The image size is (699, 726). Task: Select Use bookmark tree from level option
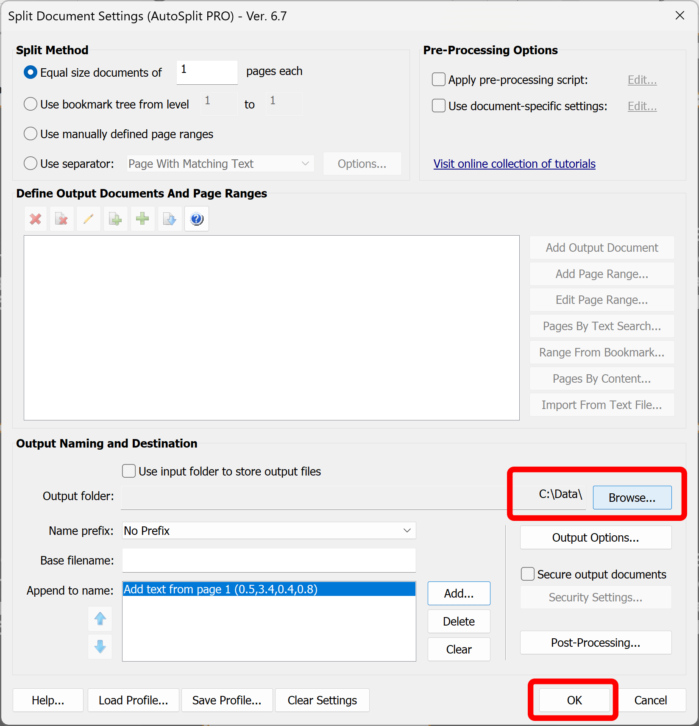tap(30, 104)
